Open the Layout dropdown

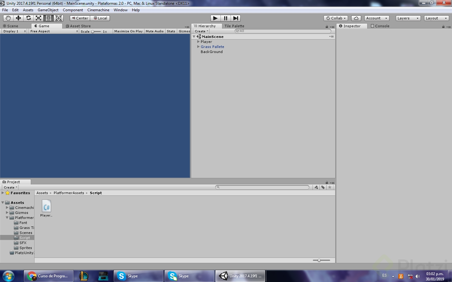(436, 18)
